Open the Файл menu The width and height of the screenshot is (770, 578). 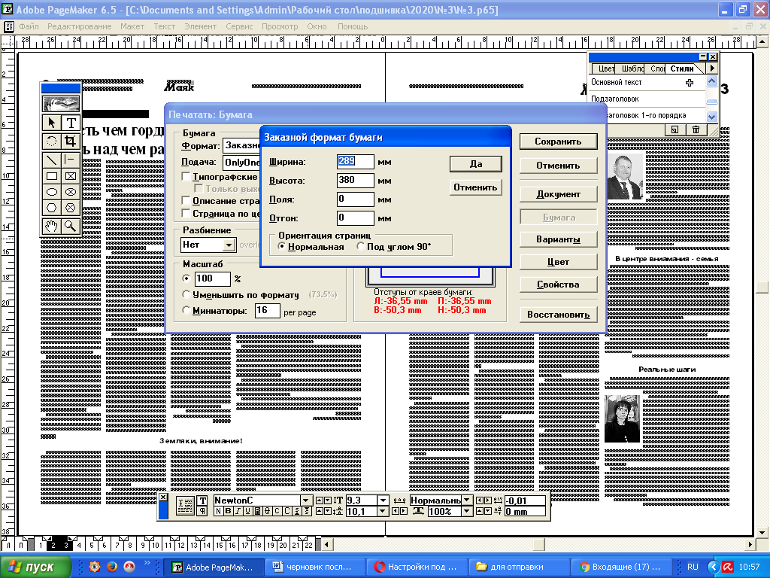tap(29, 26)
